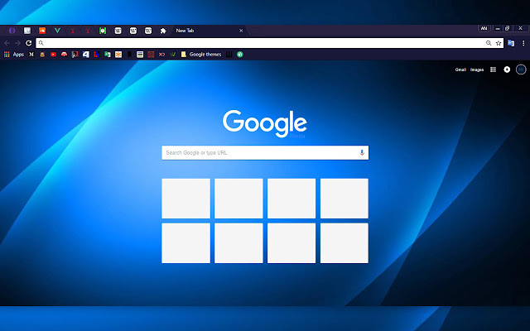Switch to the green V logo tab
Image resolution: width=530 pixels, height=331 pixels.
(x=57, y=31)
